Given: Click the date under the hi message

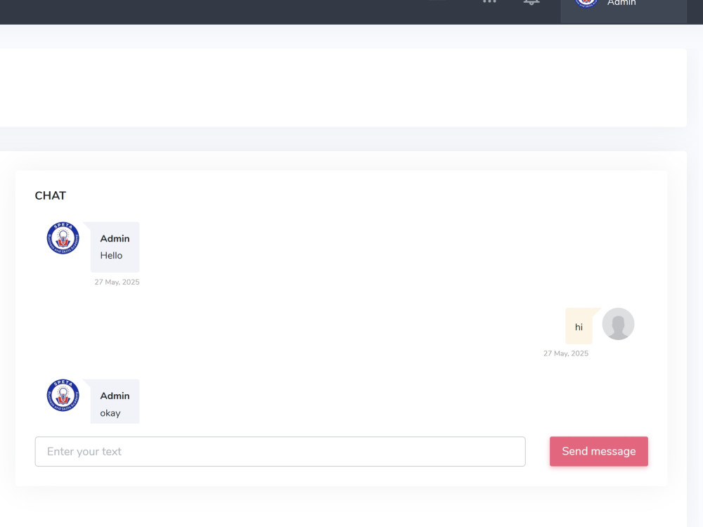Looking at the screenshot, I should click(566, 353).
